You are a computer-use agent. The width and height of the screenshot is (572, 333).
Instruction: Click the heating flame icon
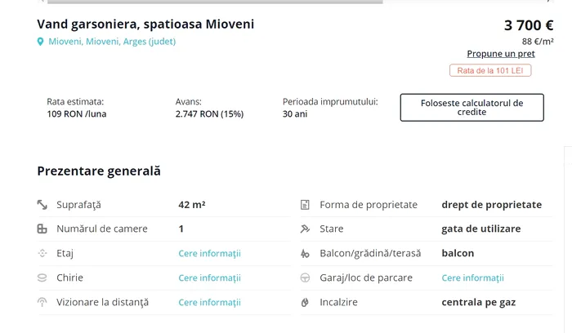click(x=305, y=302)
